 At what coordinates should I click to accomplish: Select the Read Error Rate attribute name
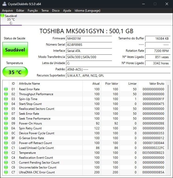[29, 89]
